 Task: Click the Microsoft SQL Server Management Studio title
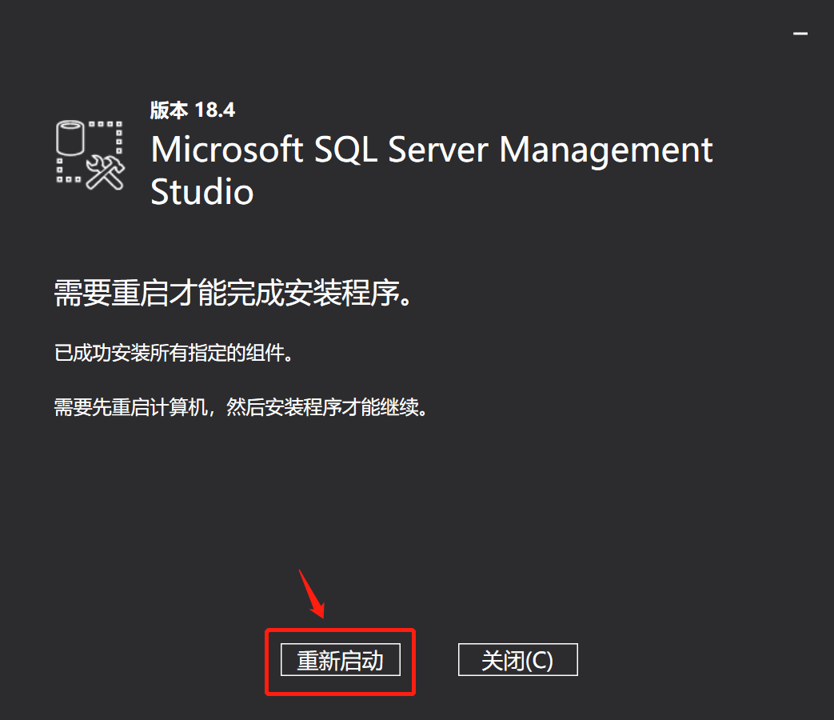point(431,170)
